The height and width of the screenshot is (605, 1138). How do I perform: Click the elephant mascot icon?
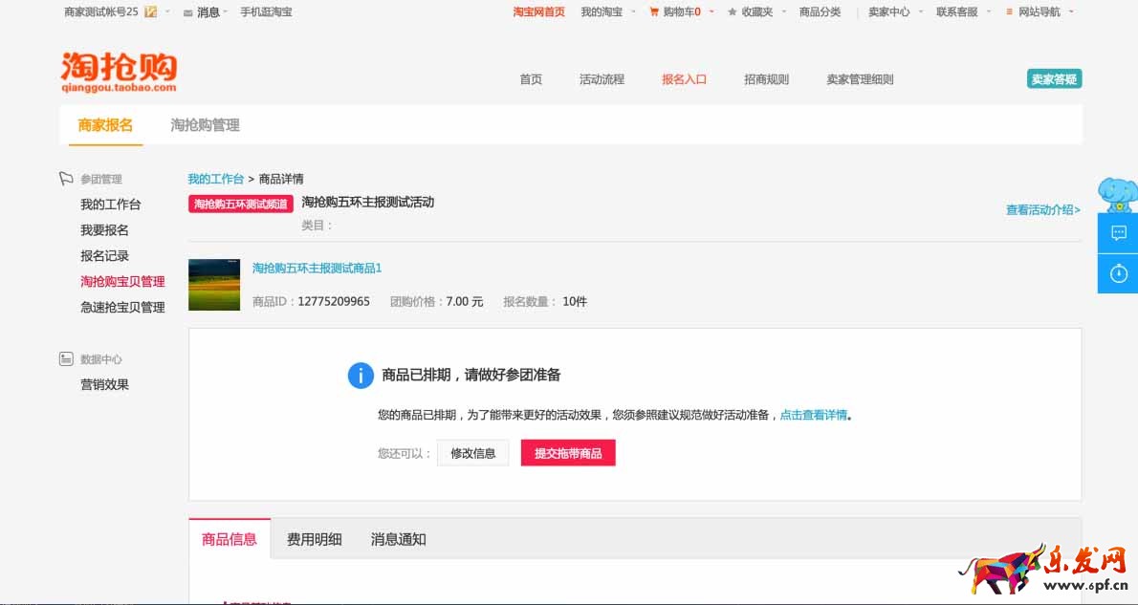coord(1117,195)
